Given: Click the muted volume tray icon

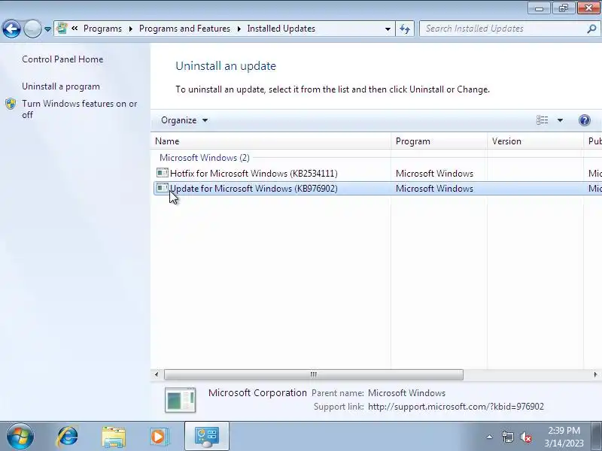Looking at the screenshot, I should 526,437.
